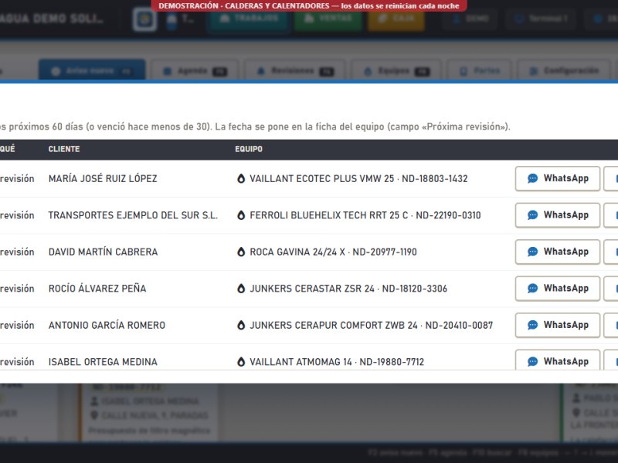This screenshot has height=463, width=618.
Task: Open the Equipos tab behind the dialog
Action: pyautogui.click(x=396, y=71)
